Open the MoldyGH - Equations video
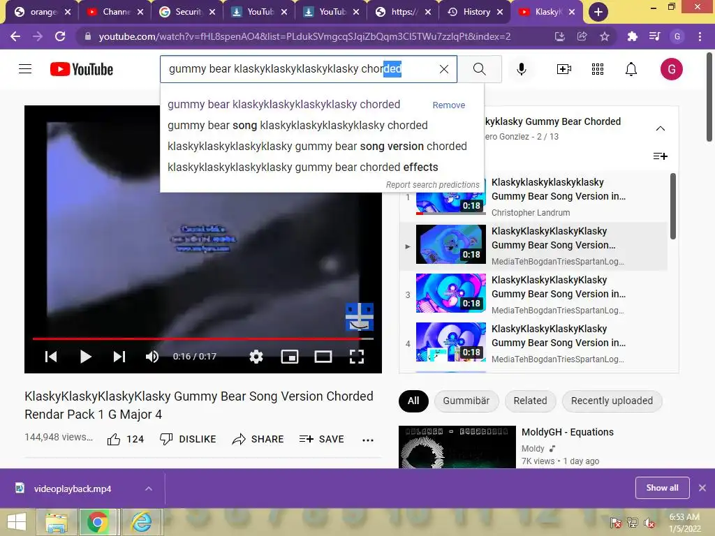Image resolution: width=715 pixels, height=536 pixels. click(x=567, y=432)
